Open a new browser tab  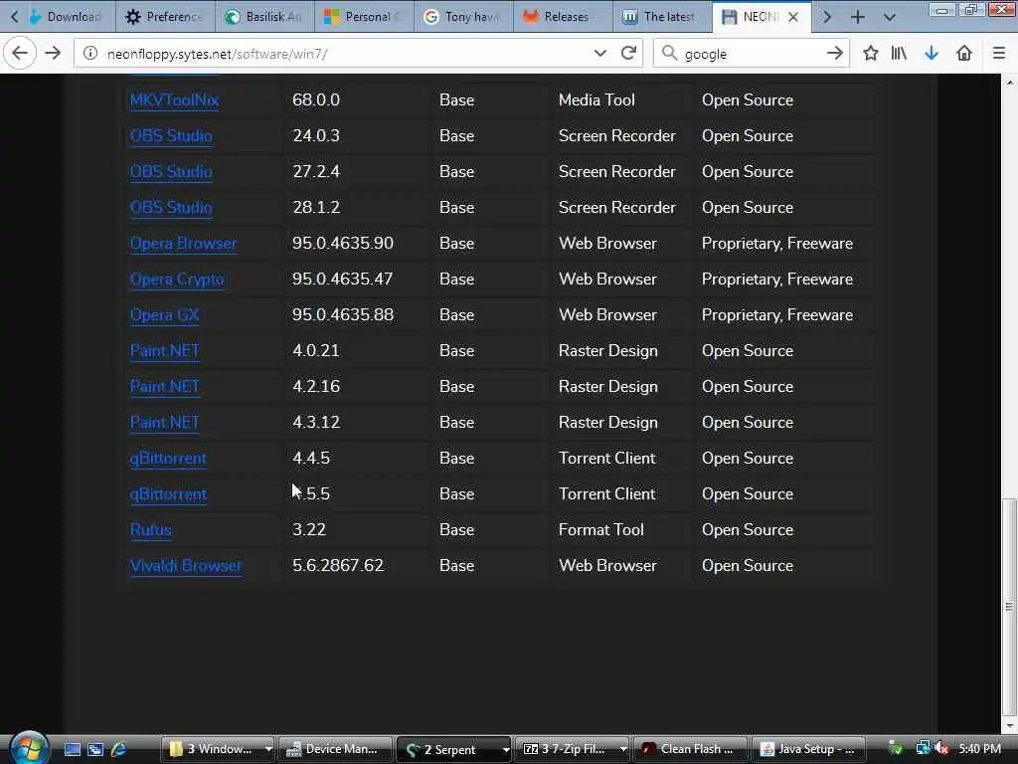click(x=858, y=17)
